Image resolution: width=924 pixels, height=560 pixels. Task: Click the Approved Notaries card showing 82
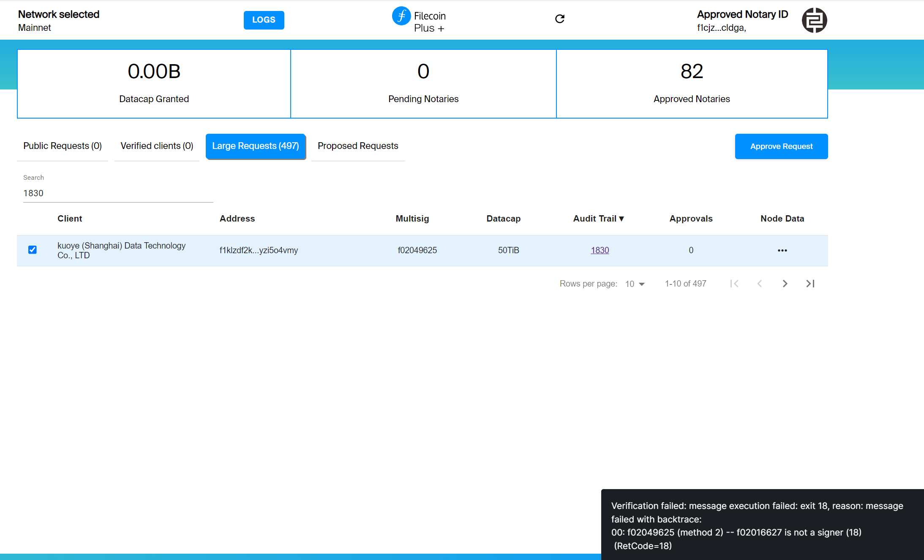click(x=692, y=84)
